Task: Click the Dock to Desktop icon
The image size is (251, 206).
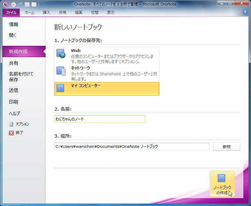Action: point(27,5)
